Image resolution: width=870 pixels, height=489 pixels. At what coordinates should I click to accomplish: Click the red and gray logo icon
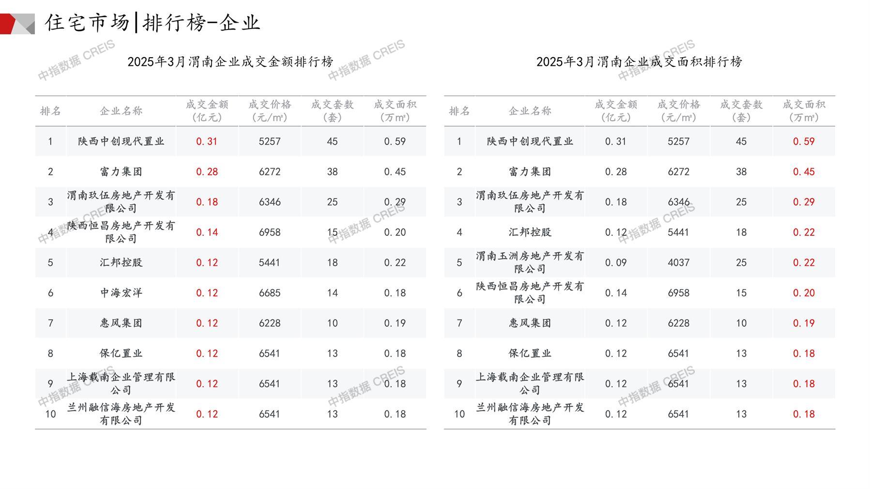point(17,24)
